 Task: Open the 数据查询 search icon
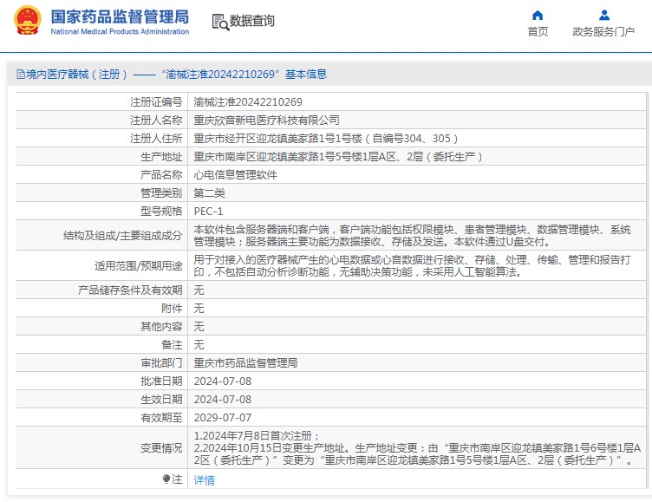(x=220, y=22)
